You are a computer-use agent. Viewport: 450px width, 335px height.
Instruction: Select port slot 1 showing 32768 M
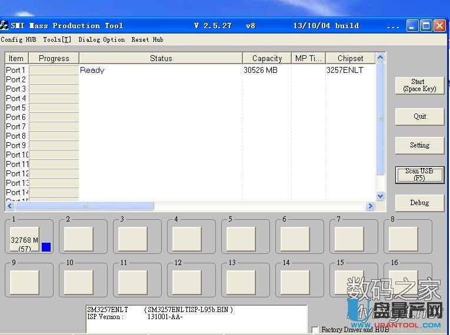pyautogui.click(x=25, y=240)
